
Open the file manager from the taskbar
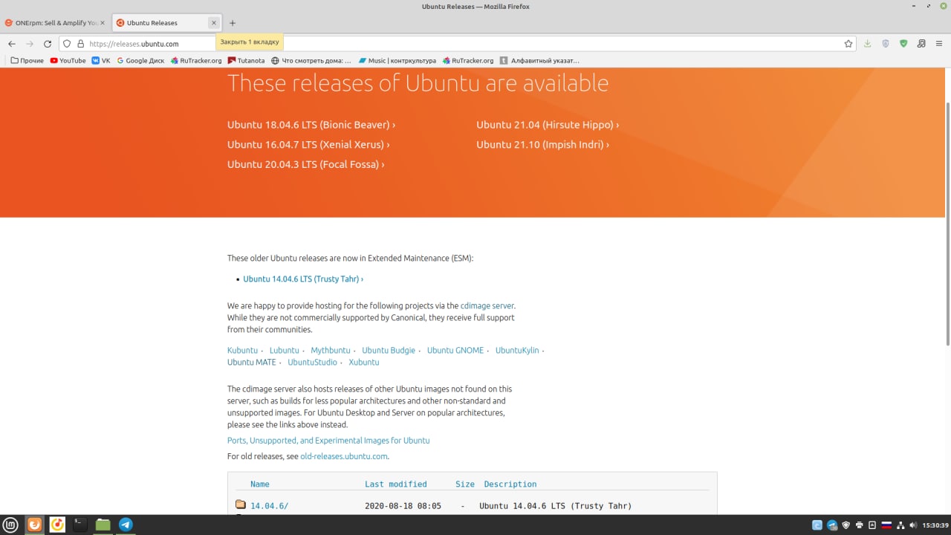click(103, 525)
